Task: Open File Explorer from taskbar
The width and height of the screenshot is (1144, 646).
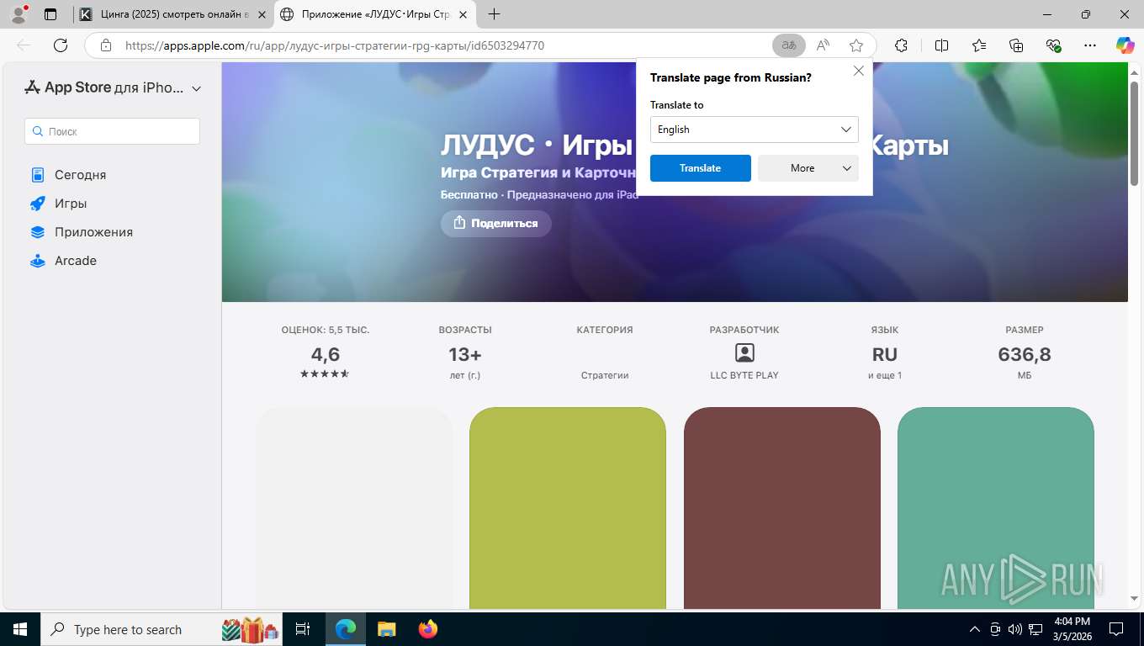Action: (386, 629)
